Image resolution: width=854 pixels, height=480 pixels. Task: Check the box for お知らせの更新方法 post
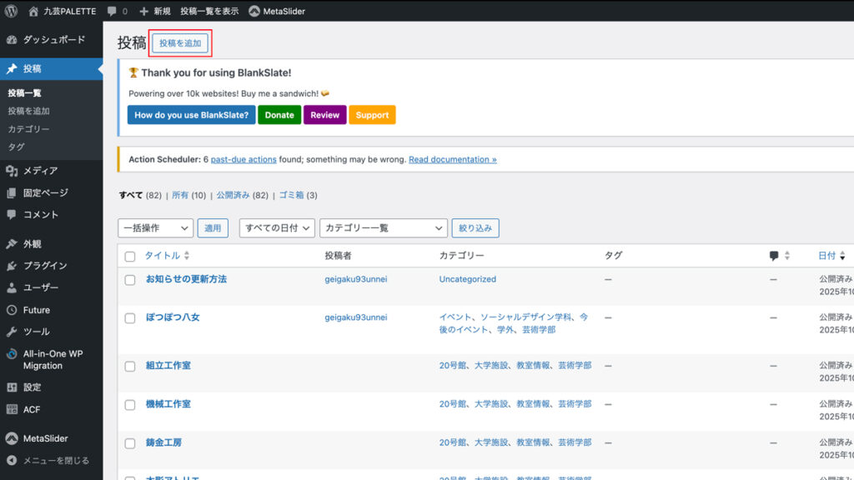click(130, 280)
